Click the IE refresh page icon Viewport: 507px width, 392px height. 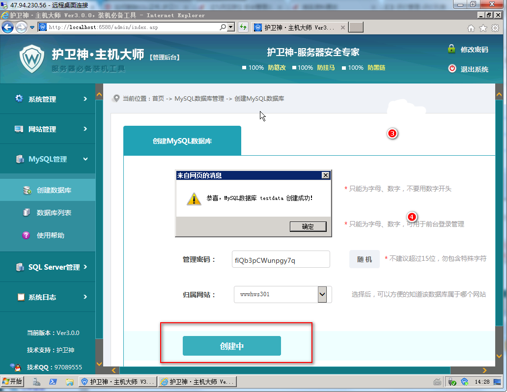tap(243, 28)
